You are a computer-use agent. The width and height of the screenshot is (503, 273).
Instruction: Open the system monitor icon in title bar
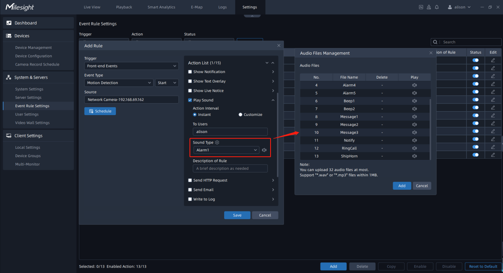(x=421, y=7)
